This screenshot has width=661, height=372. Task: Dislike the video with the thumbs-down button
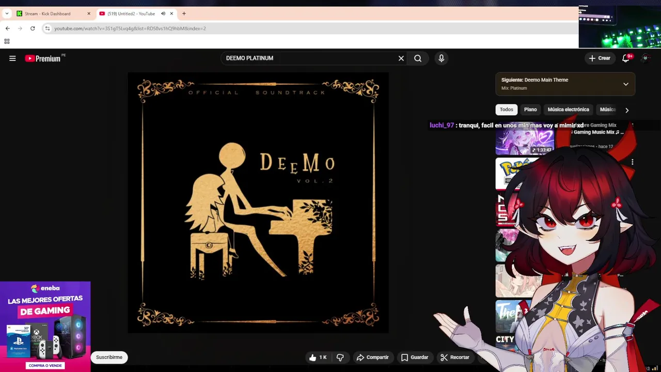tap(340, 358)
